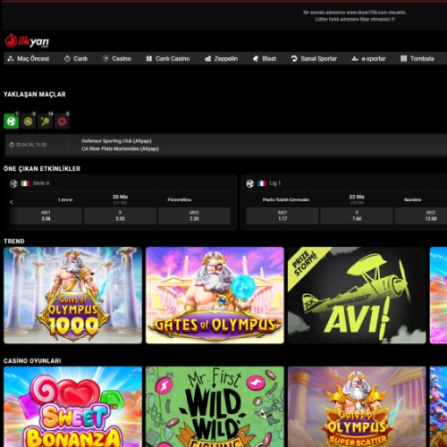Screen dimensions: 447x447
Task: Select the table tennis sport filter icon
Action: tap(45, 122)
